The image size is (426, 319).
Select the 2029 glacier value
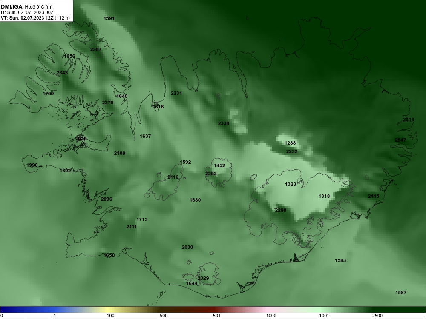203,278
